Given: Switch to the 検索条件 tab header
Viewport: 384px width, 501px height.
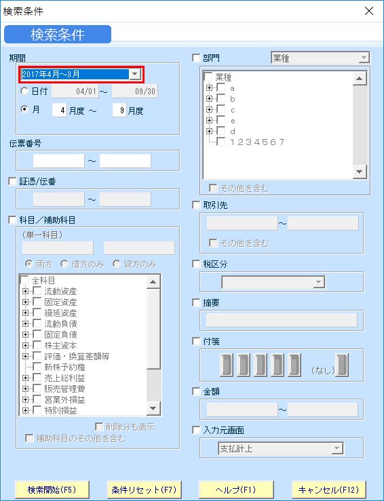Looking at the screenshot, I should click(58, 34).
